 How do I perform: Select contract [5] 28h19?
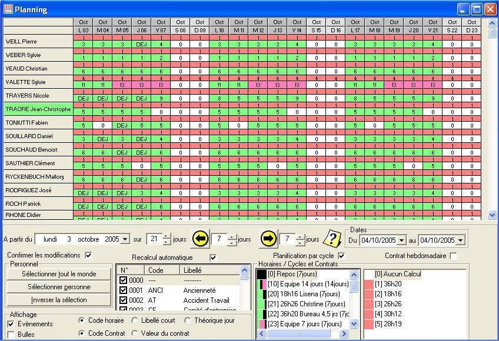388,324
